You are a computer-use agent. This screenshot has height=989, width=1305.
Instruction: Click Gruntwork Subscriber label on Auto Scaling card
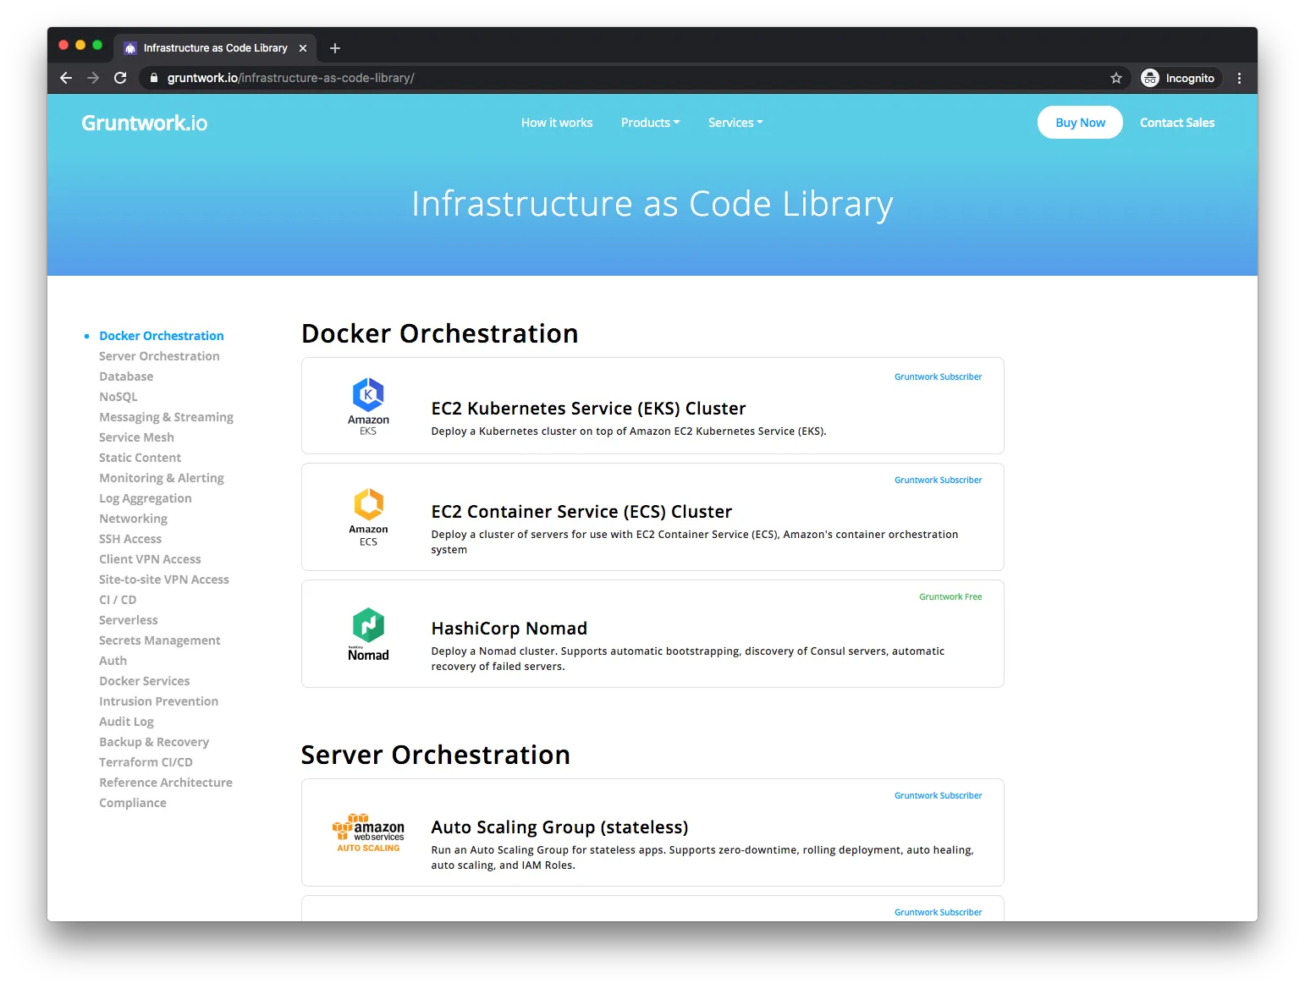(x=938, y=796)
